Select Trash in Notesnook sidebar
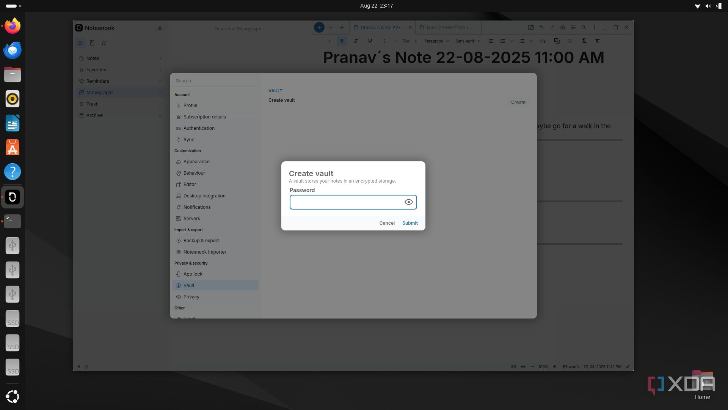This screenshot has width=728, height=410. click(120, 104)
